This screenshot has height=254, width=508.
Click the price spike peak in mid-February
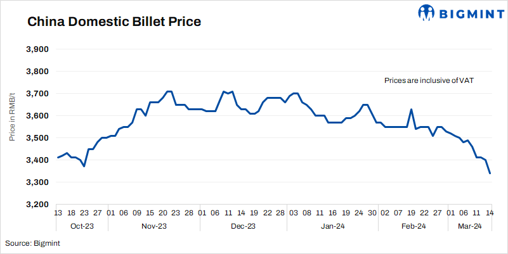tap(412, 110)
